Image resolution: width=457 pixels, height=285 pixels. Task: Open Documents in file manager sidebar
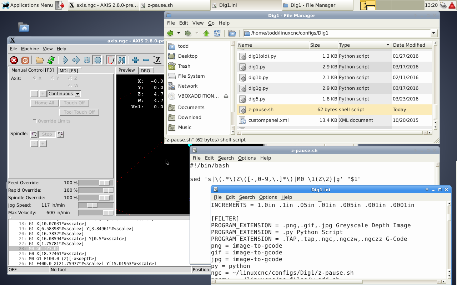coord(191,107)
